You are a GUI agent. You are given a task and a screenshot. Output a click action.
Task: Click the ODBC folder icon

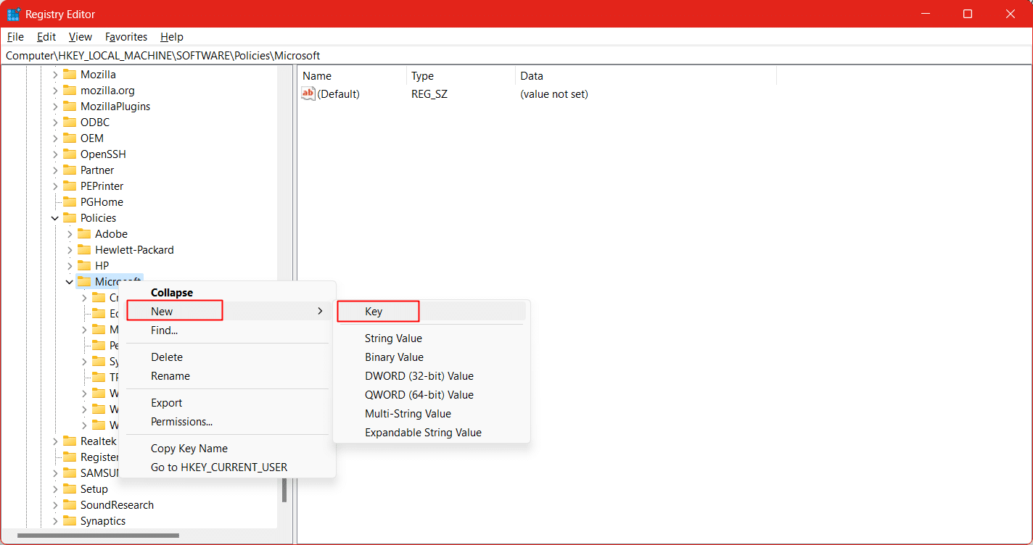pos(70,122)
